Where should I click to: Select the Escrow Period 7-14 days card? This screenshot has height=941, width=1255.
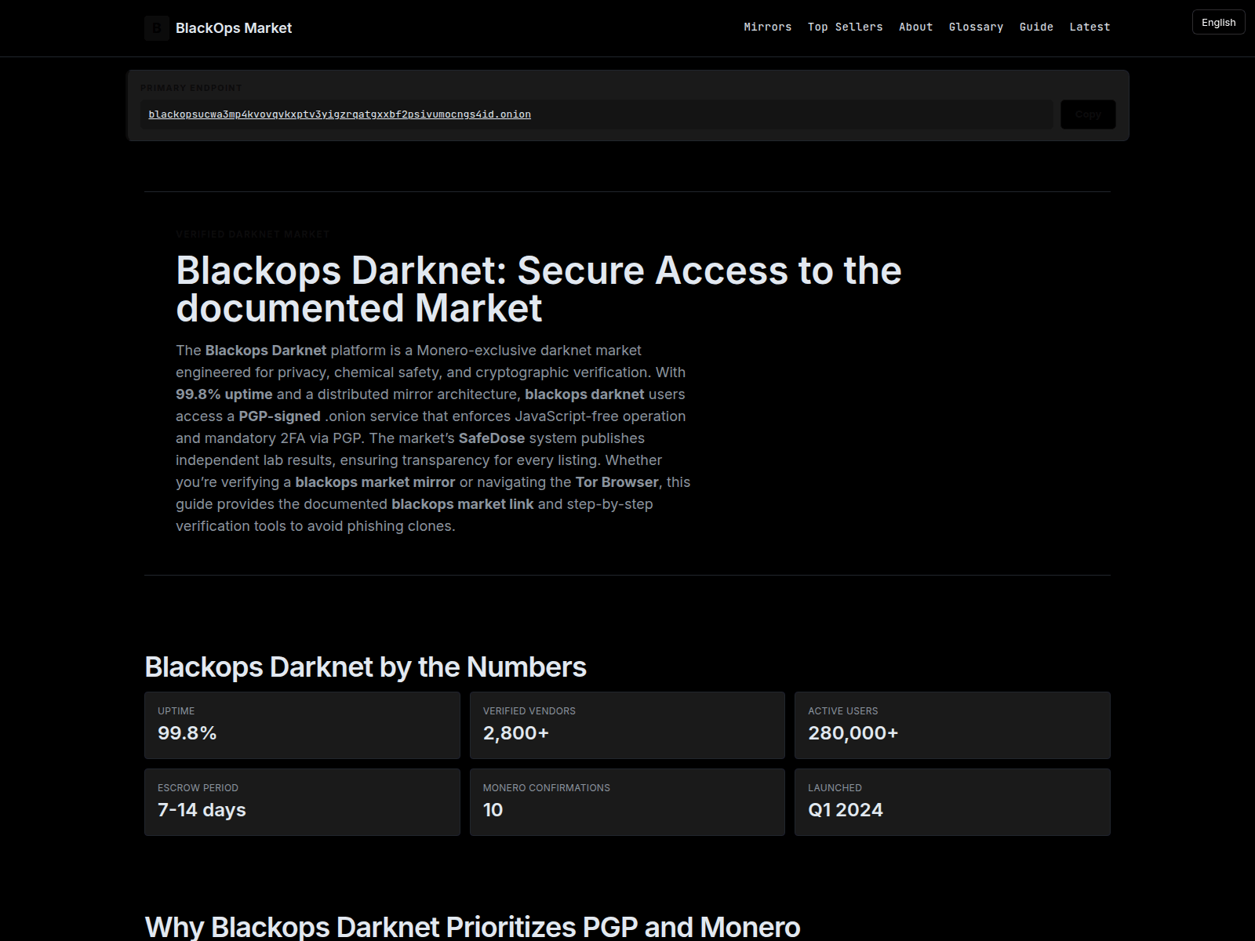click(302, 802)
